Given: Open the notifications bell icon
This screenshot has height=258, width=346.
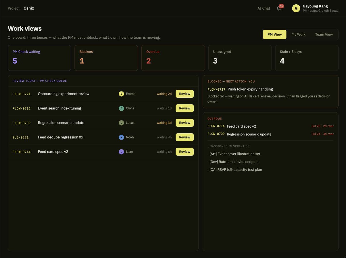Looking at the screenshot, I should (278, 8).
